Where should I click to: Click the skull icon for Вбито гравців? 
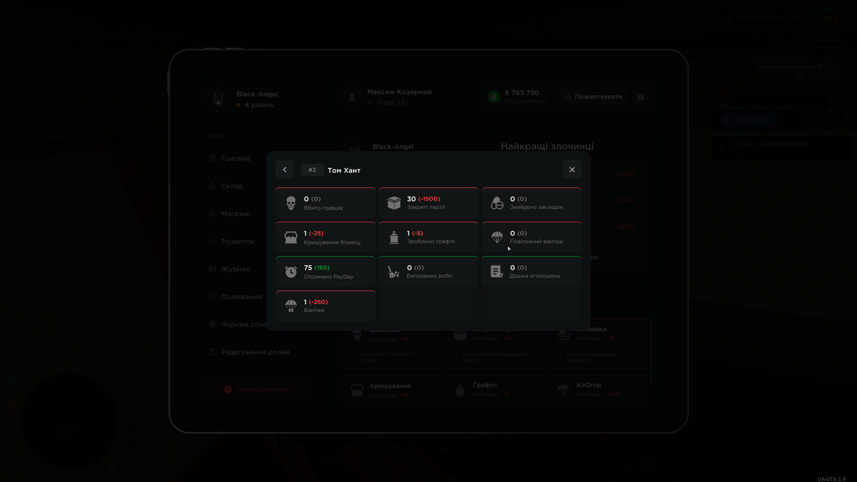click(x=291, y=203)
